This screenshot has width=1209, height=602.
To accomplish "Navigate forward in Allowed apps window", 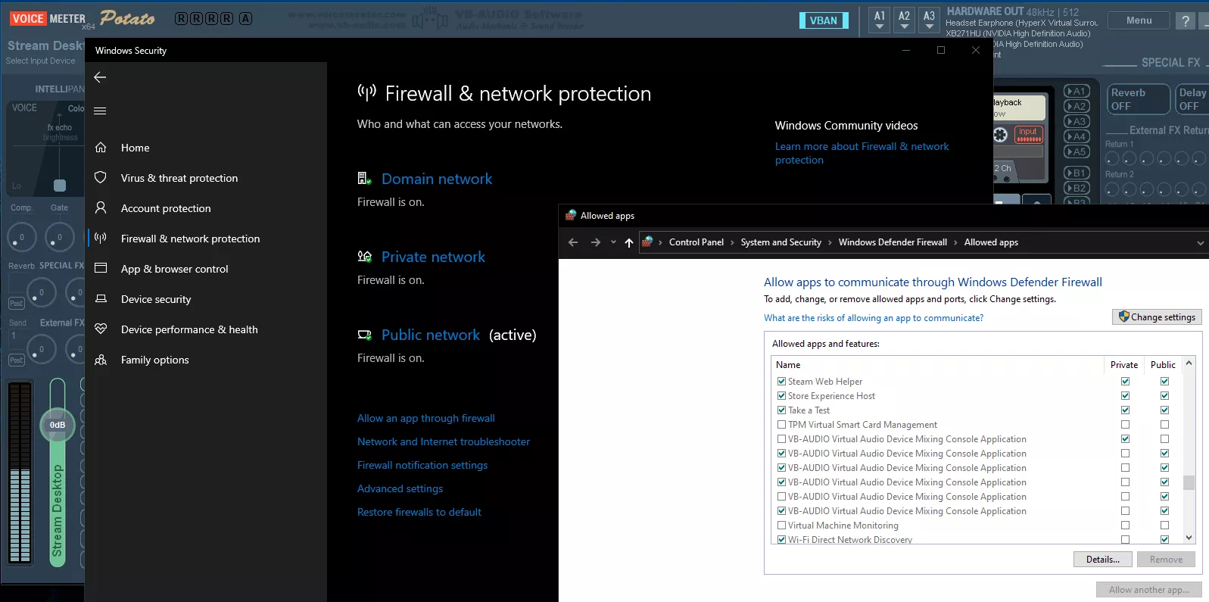I will pyautogui.click(x=596, y=242).
